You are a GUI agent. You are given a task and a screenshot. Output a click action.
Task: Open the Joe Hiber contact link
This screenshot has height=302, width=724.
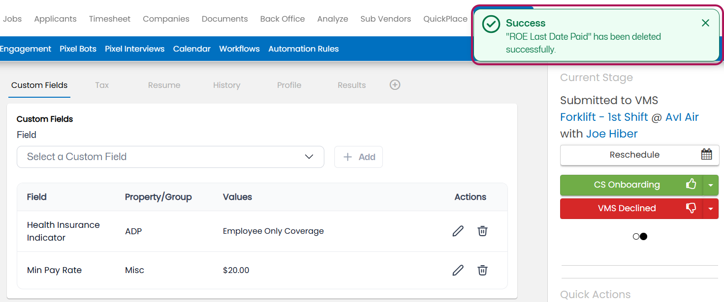(611, 134)
